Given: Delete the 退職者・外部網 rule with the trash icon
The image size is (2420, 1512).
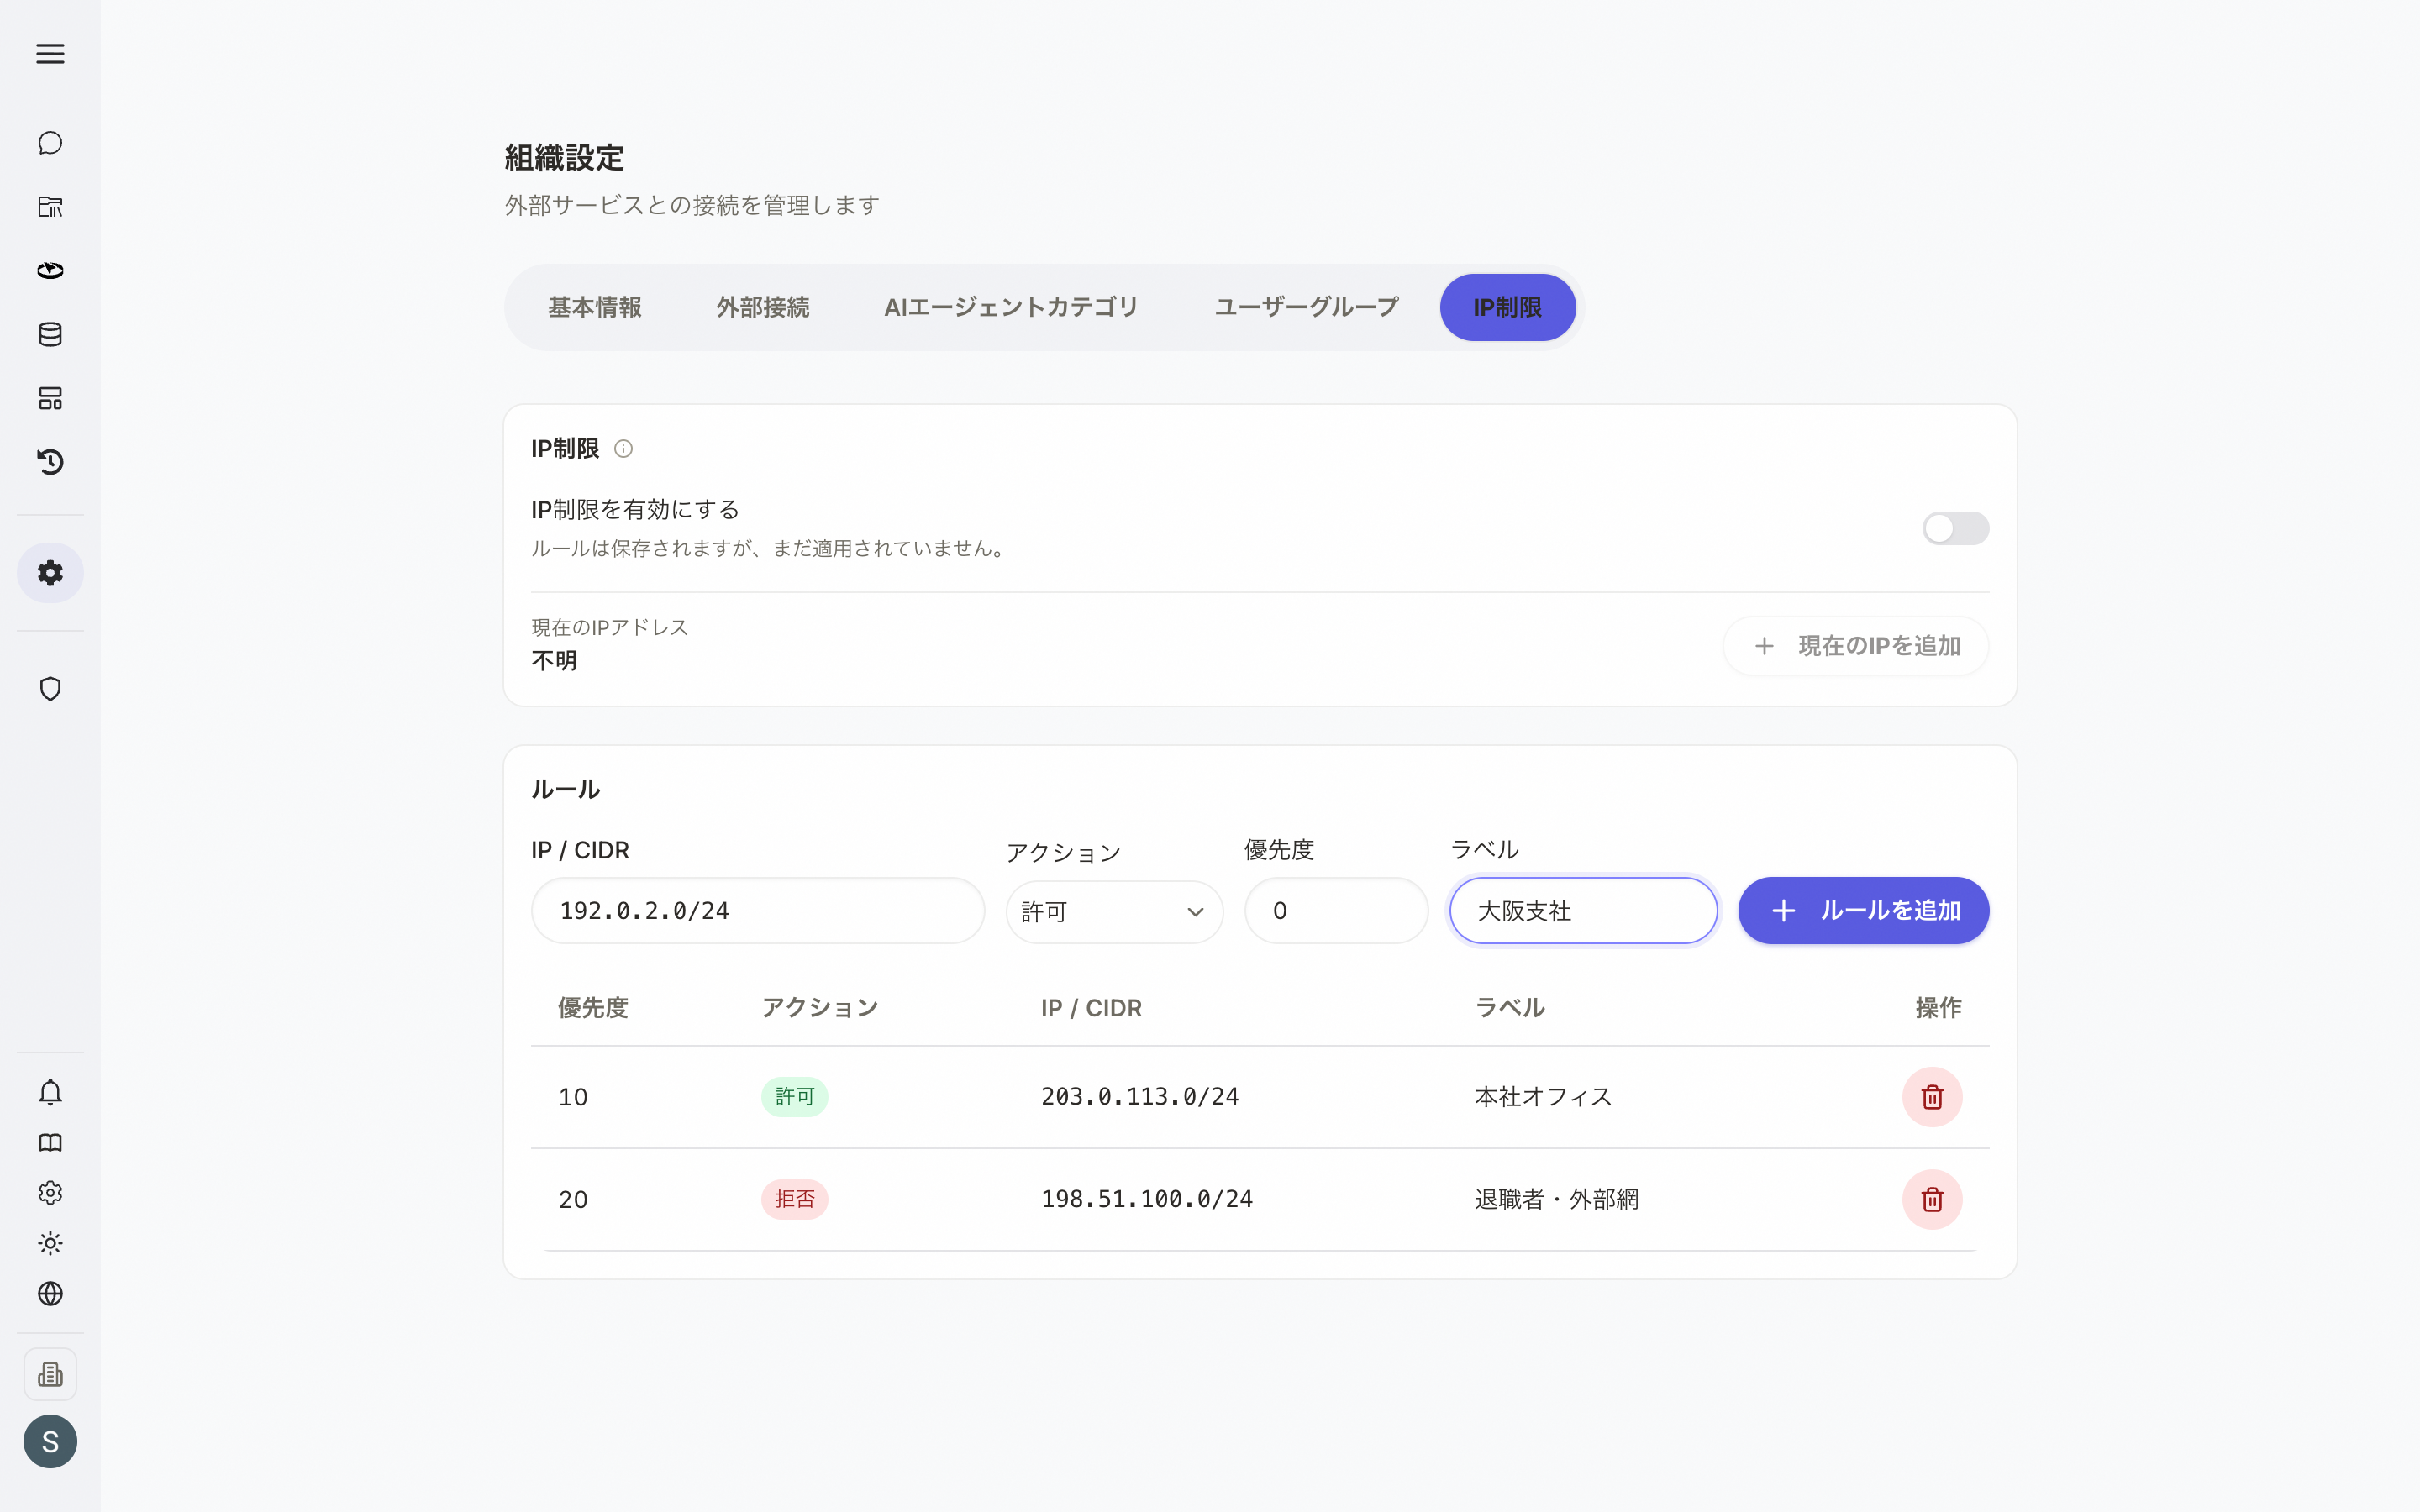Looking at the screenshot, I should 1932,1199.
